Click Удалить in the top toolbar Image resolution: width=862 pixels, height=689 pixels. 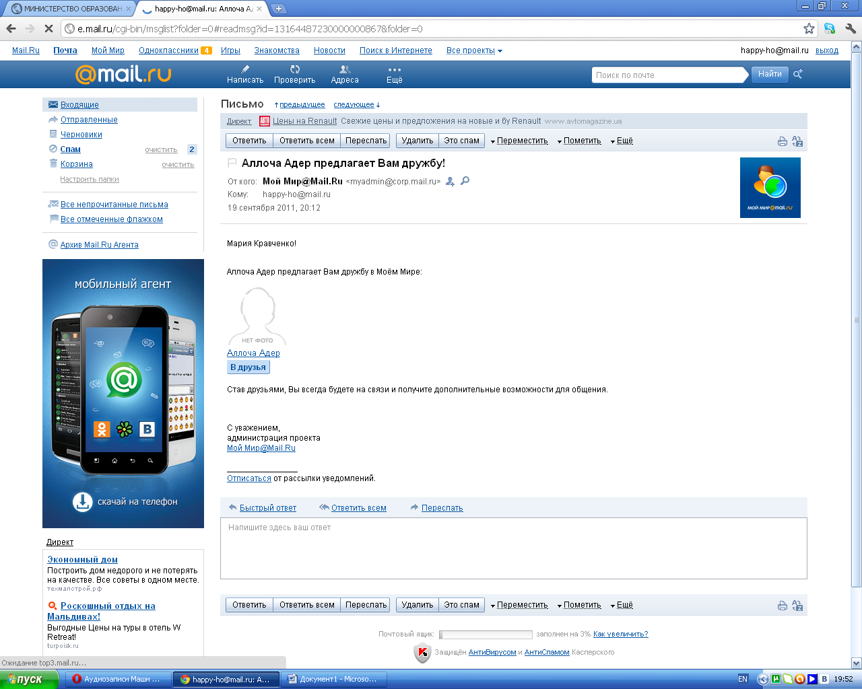pos(418,141)
